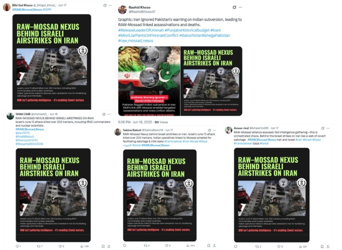
Task: Open hashtag #ReleaseLeaderOfUmmah
Action: 141,30
